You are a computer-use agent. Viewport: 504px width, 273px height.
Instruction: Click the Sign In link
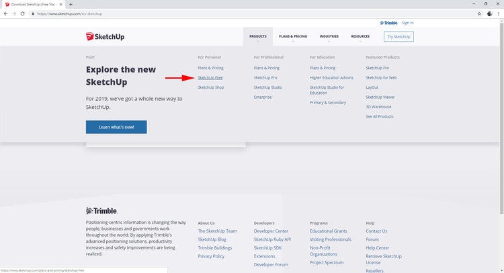408,23
